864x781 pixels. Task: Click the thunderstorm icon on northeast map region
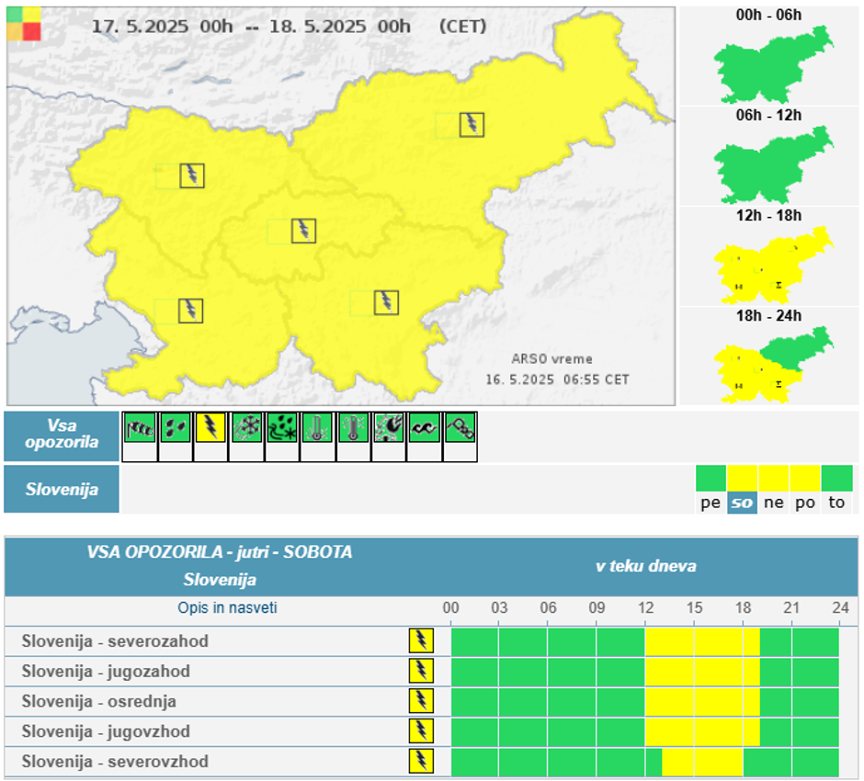[472, 125]
